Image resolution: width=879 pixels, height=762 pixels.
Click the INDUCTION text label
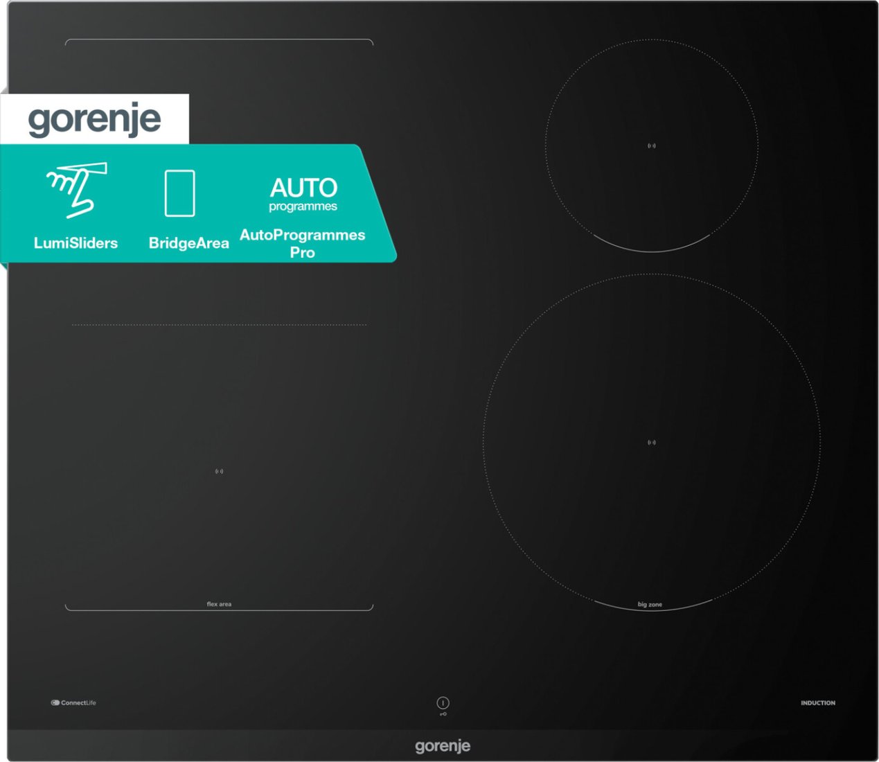(x=817, y=702)
